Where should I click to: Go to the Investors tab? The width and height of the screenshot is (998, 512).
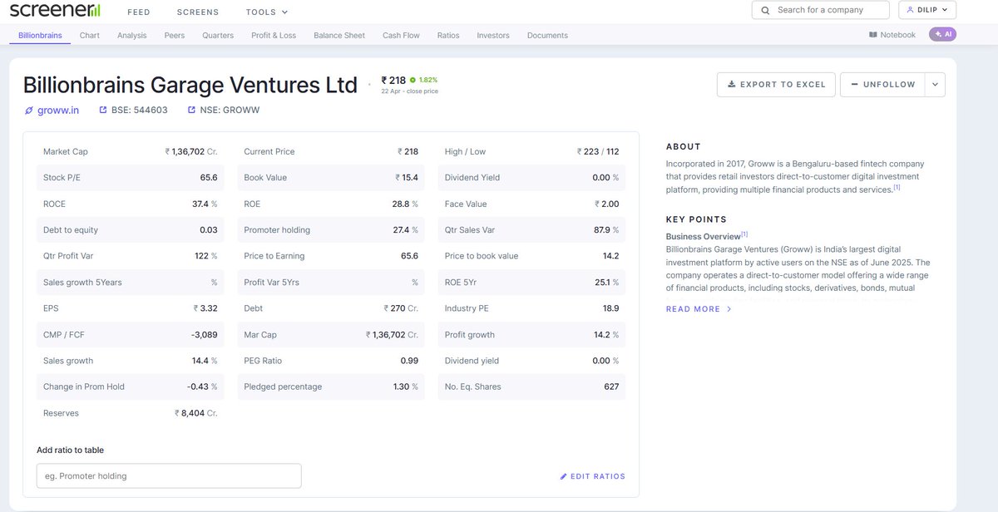coord(493,36)
